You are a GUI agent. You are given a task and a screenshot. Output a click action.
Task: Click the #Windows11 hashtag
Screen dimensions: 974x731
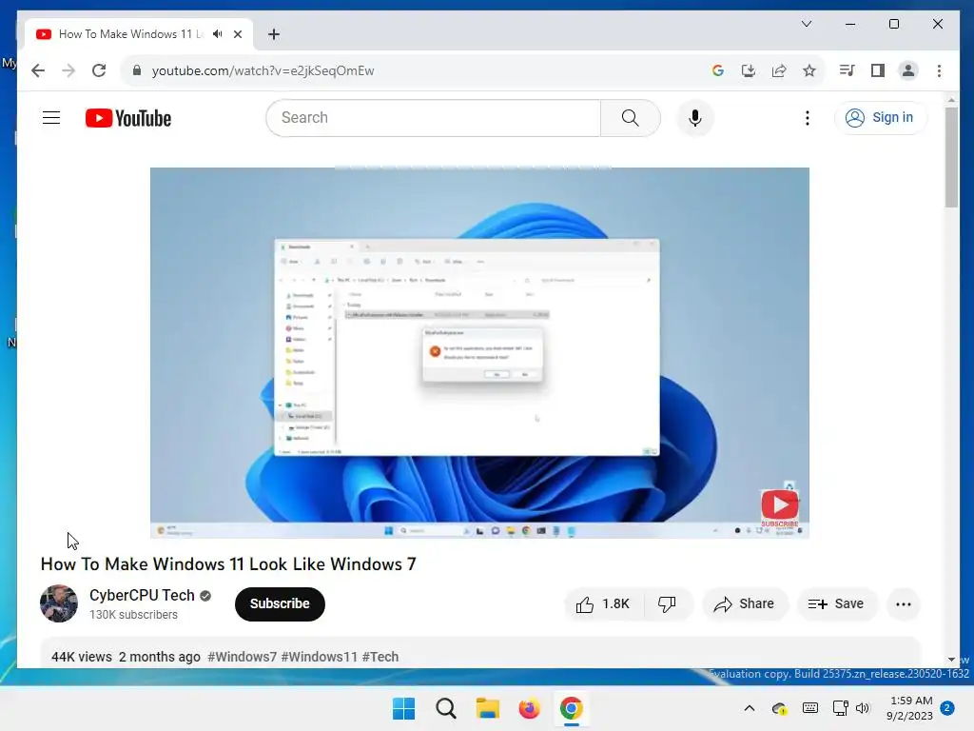[320, 657]
